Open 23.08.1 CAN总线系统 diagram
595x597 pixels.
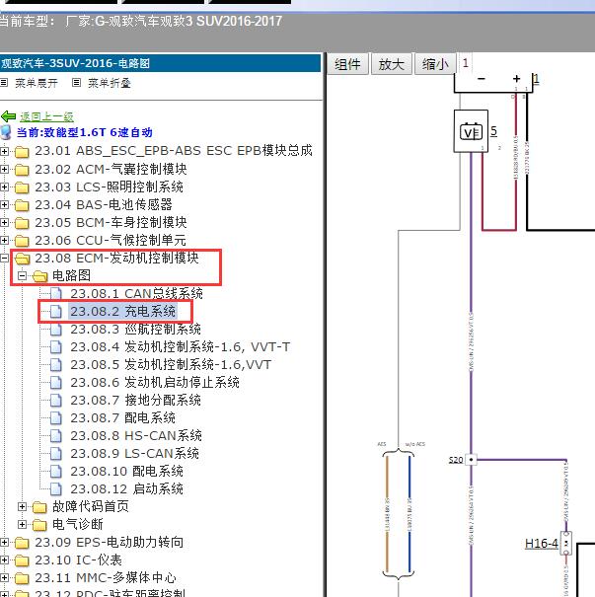[x=136, y=293]
